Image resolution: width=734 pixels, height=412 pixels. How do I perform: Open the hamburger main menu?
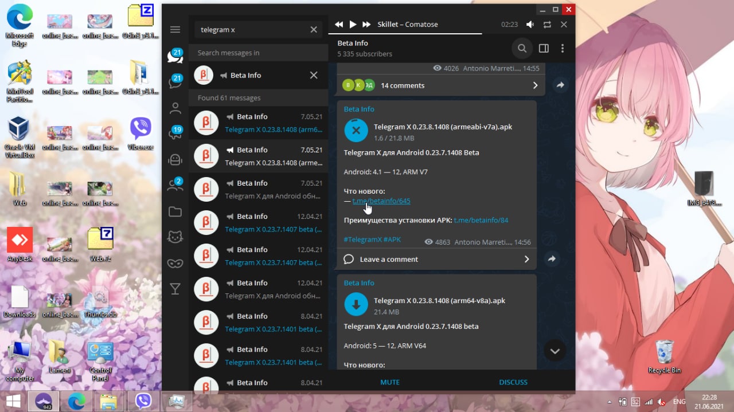click(x=175, y=30)
